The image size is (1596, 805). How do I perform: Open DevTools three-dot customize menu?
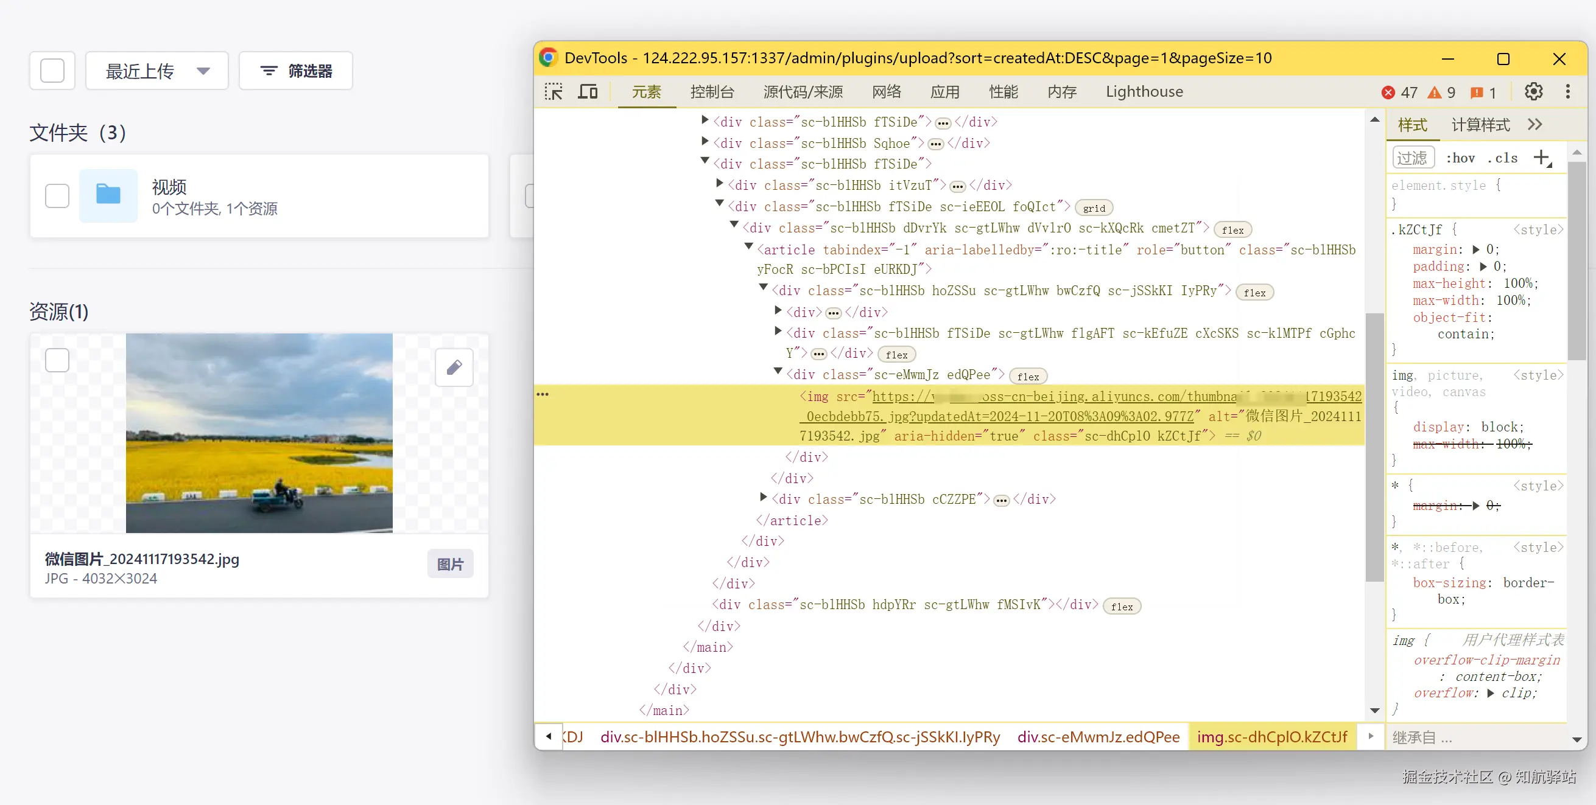coord(1568,92)
